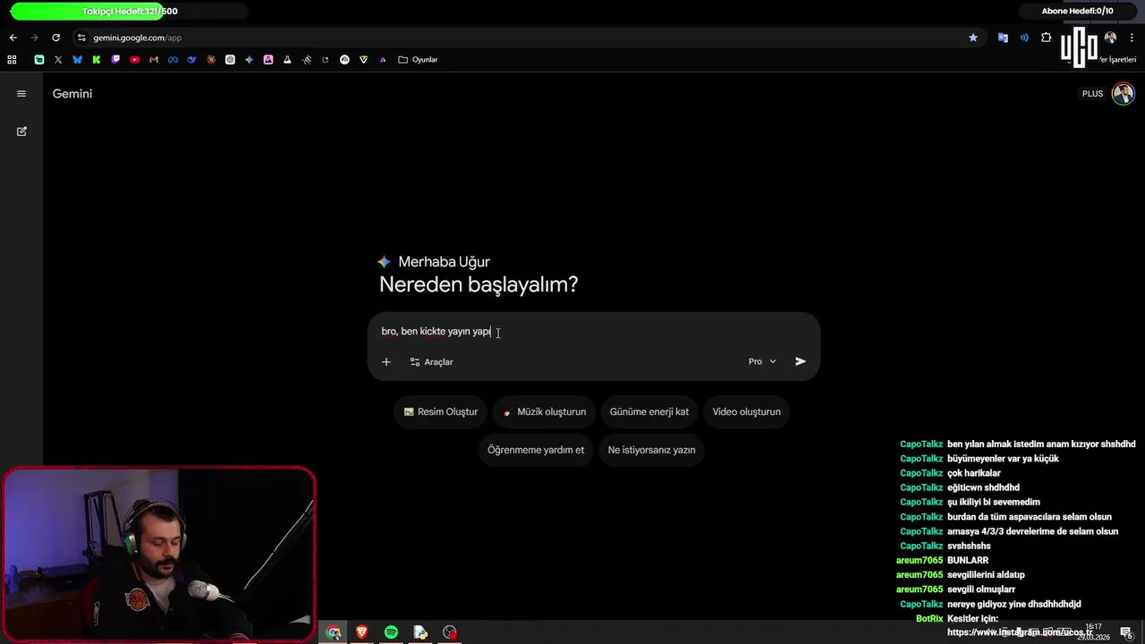This screenshot has width=1145, height=644.
Task: Send the prompt with the arrow icon
Action: pos(801,361)
